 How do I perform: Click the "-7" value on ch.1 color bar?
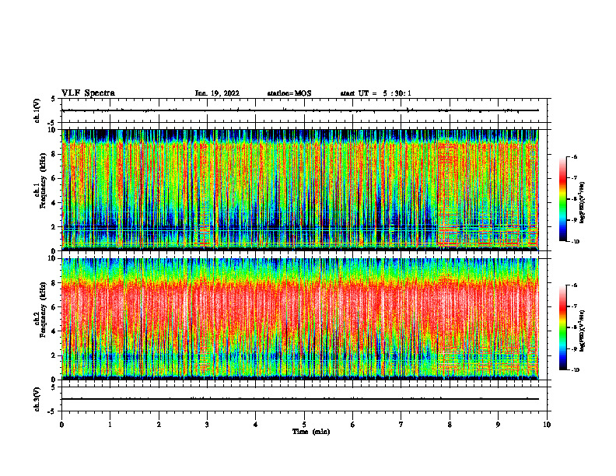tap(574, 178)
